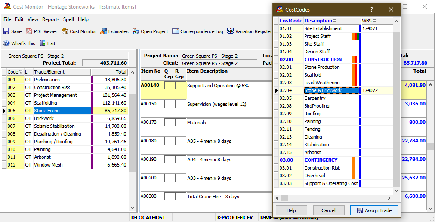The height and width of the screenshot is (222, 435).
Task: Open the File menu
Action: pos(7,19)
